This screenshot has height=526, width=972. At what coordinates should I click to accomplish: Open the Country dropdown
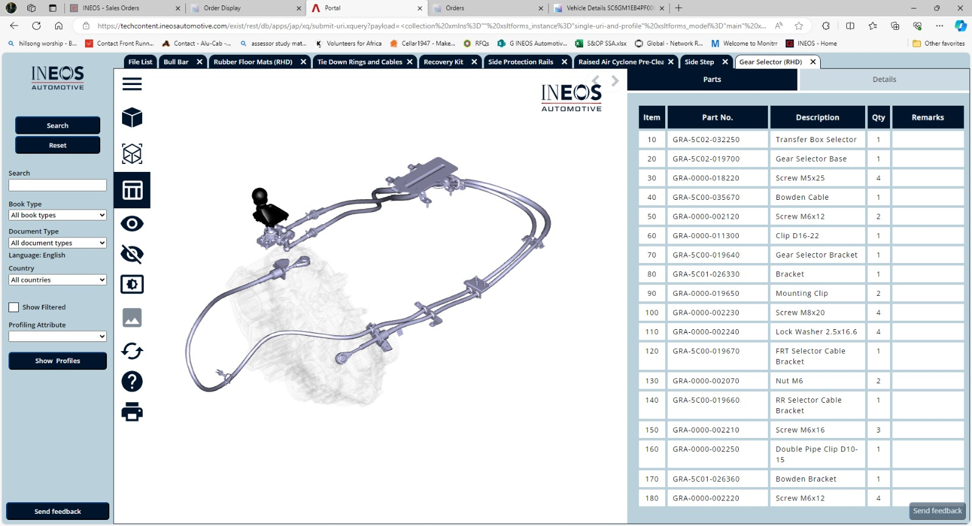pos(58,280)
